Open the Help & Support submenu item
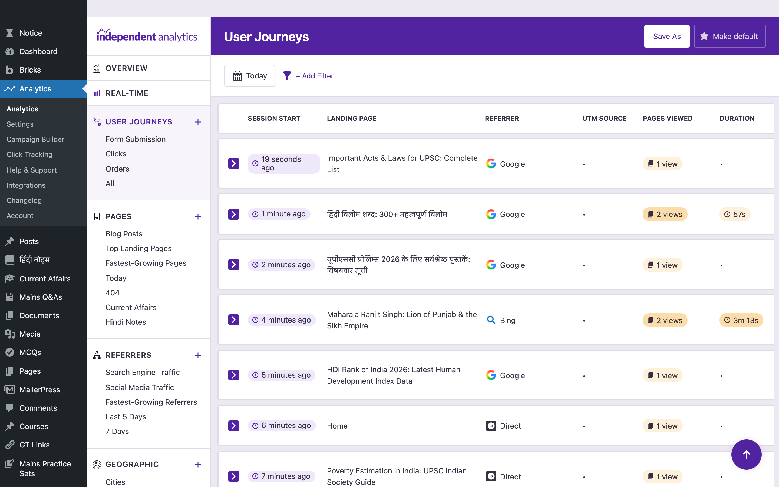This screenshot has height=487, width=779. (x=32, y=170)
